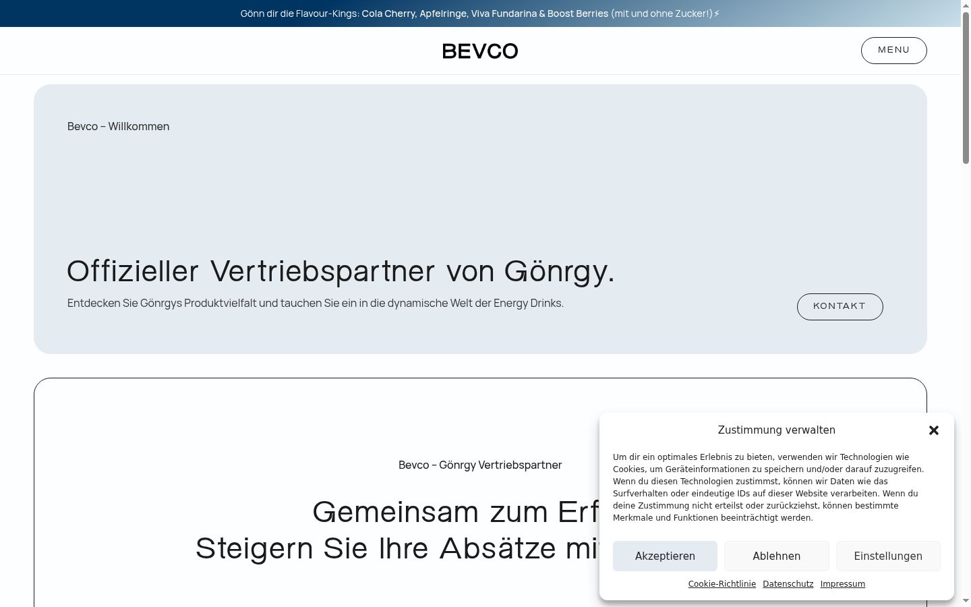Click the scrollbar down arrow
Screen dimensions: 971x607
point(966,601)
